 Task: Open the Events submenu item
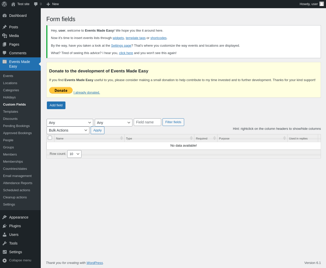pyautogui.click(x=8, y=76)
